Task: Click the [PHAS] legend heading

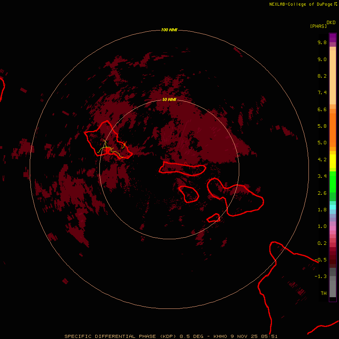Action: click(318, 26)
